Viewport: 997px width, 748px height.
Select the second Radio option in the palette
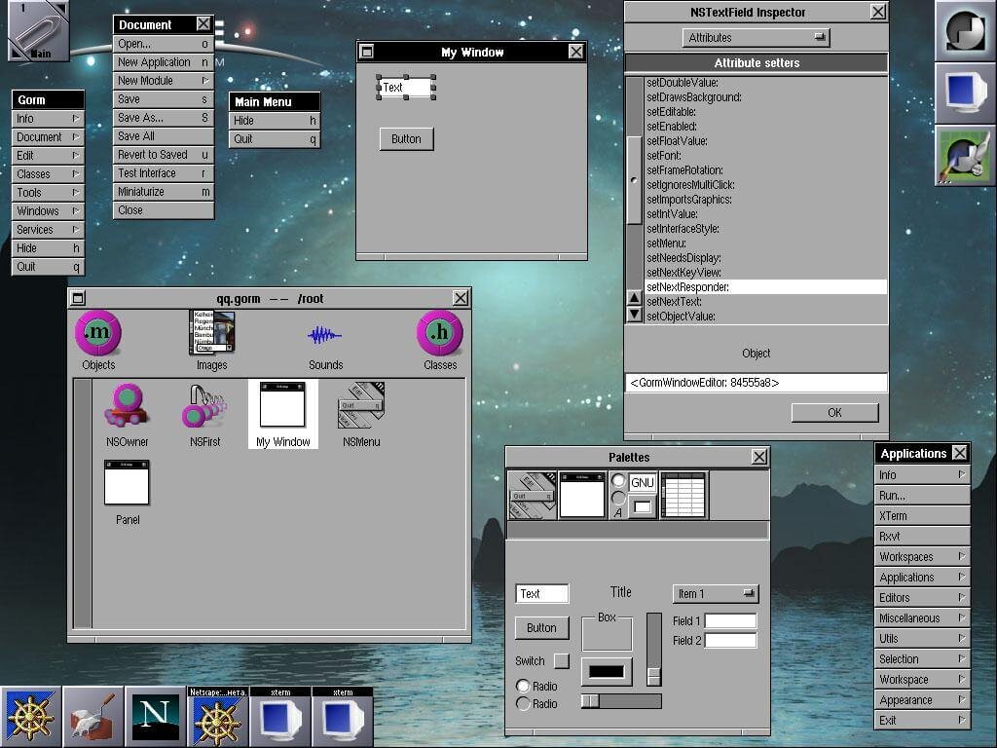pyautogui.click(x=524, y=703)
